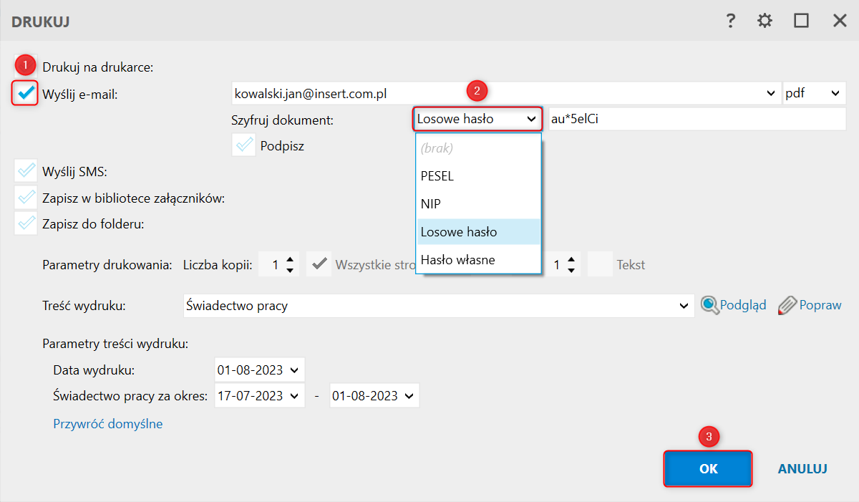Open the 01-08-2023 period end date picker
859x502 pixels.
pos(374,395)
